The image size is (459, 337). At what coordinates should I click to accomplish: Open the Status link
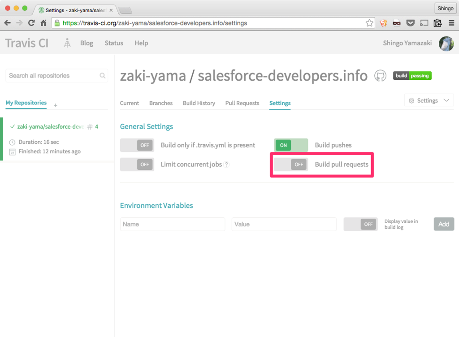(114, 43)
